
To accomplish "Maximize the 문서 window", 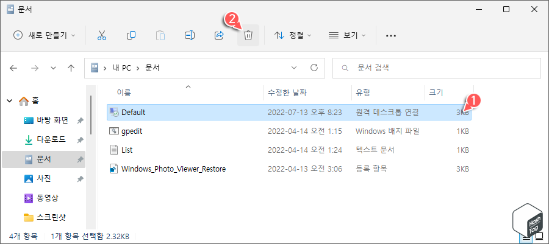I will point(506,9).
